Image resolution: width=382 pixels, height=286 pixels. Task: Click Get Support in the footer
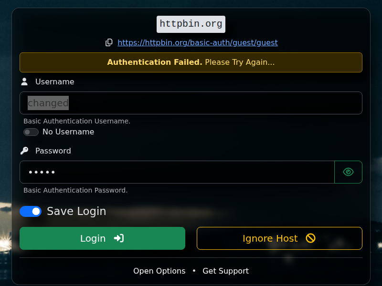pos(226,271)
